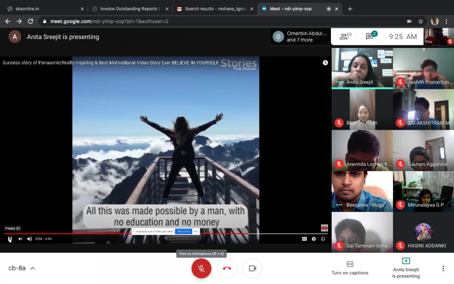Select Jashith PranavSun video tile

pos(423,68)
